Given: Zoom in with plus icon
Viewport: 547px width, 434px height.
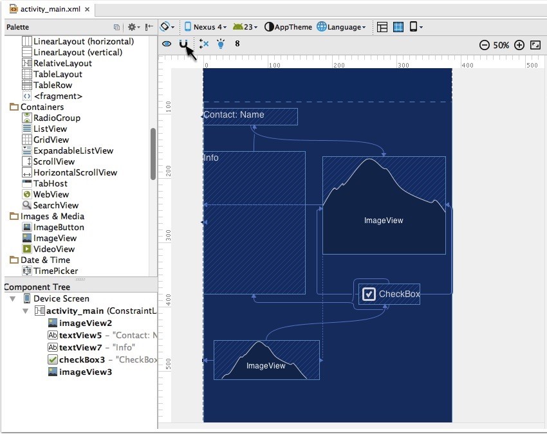Looking at the screenshot, I should click(519, 45).
